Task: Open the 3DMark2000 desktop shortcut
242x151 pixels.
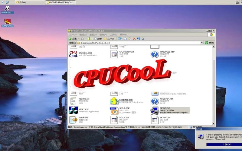Action: [x=7, y=23]
